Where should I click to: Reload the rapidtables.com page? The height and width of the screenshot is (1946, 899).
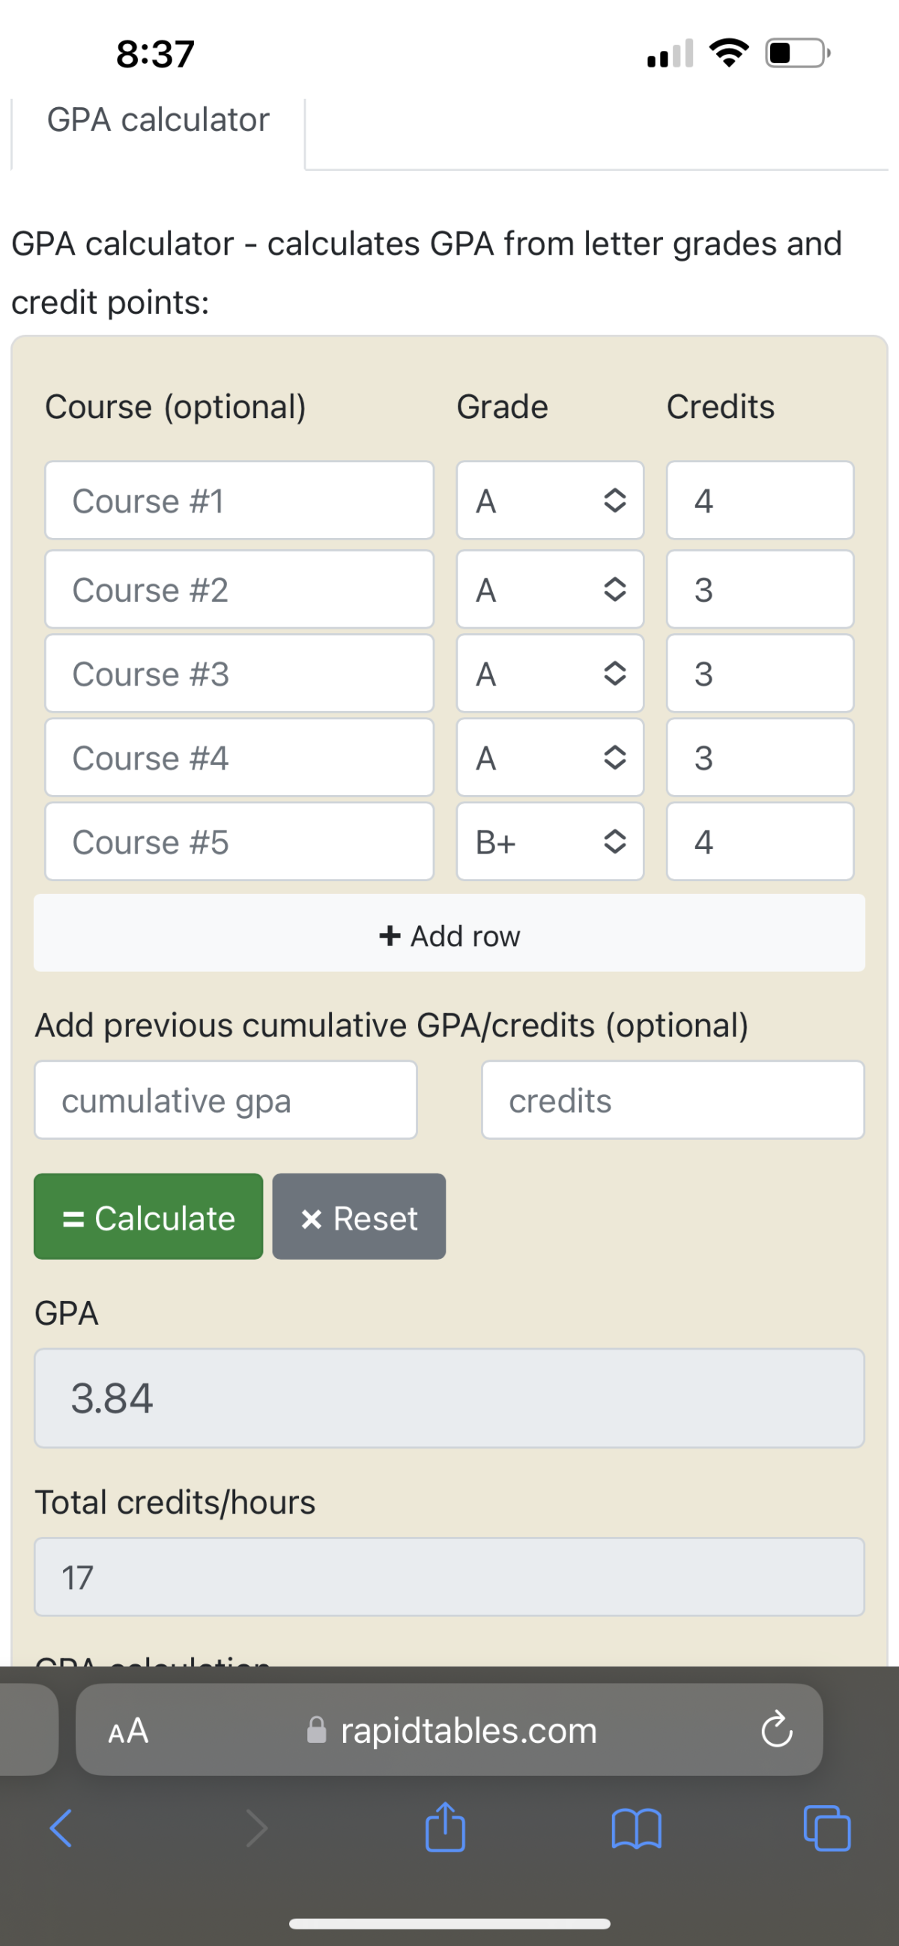(x=777, y=1730)
